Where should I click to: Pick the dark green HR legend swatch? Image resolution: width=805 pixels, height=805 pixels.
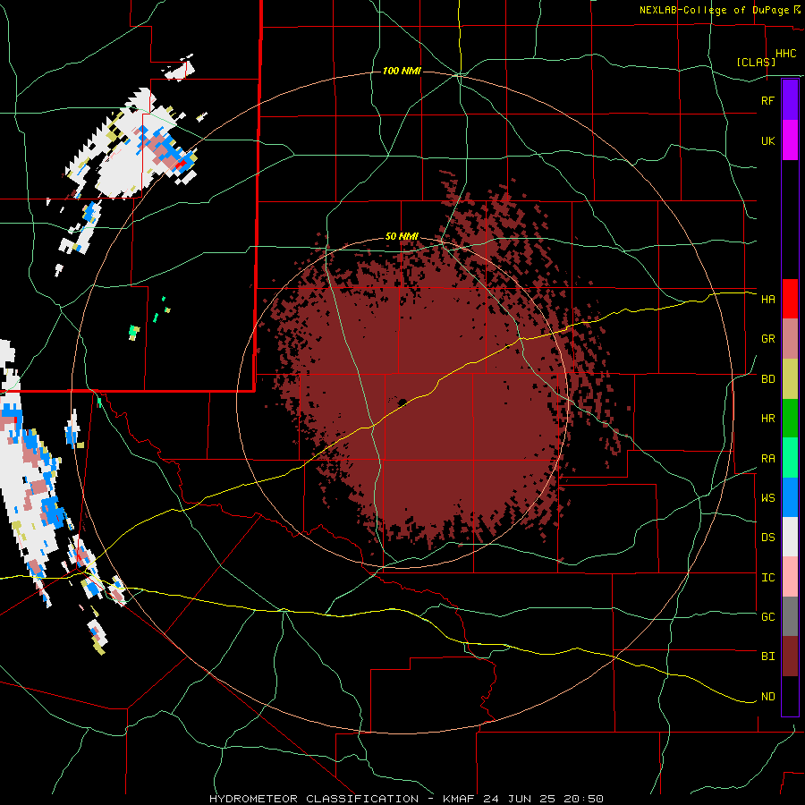[x=790, y=419]
